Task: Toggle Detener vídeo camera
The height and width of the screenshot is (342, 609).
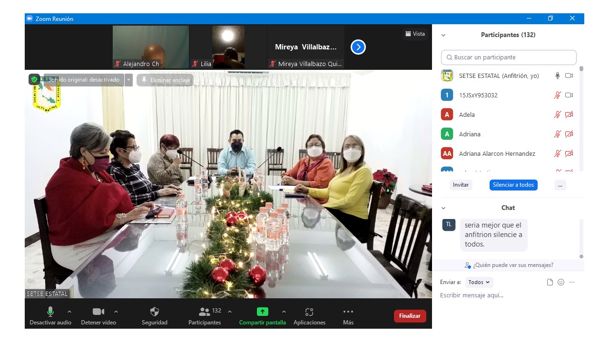Action: 98,316
